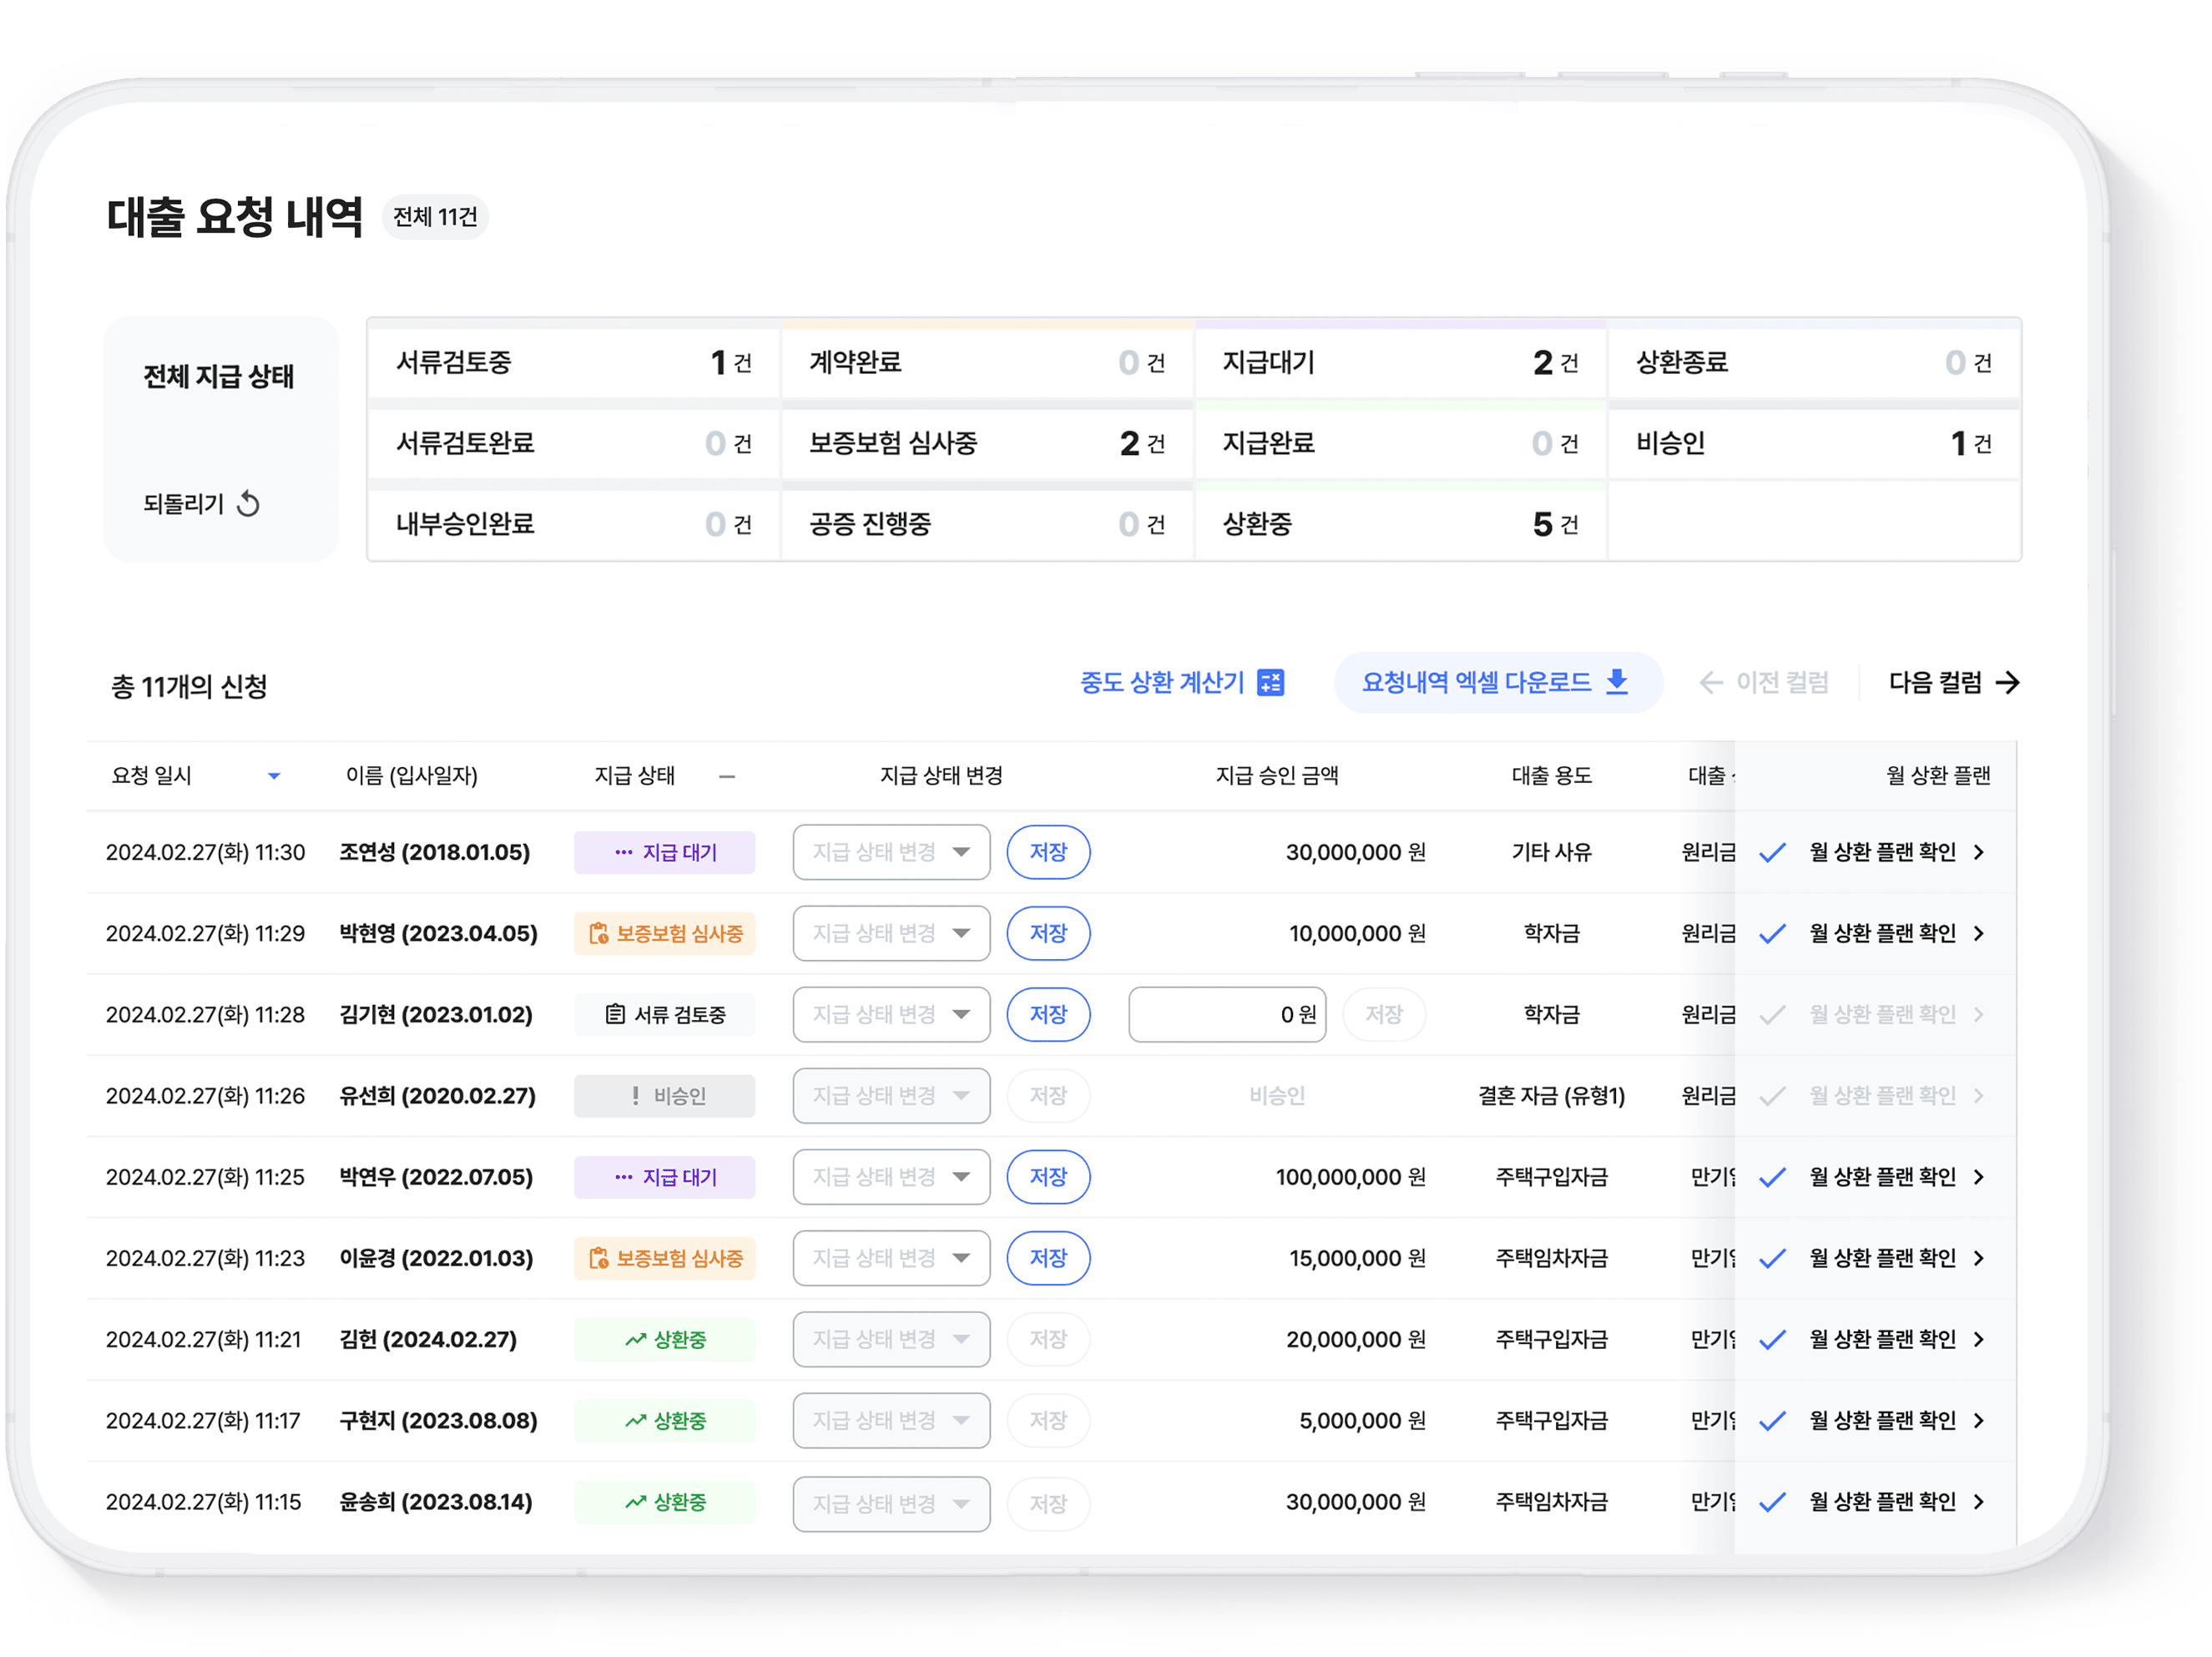Click the 이전 컬럼 left arrow icon

(1711, 683)
